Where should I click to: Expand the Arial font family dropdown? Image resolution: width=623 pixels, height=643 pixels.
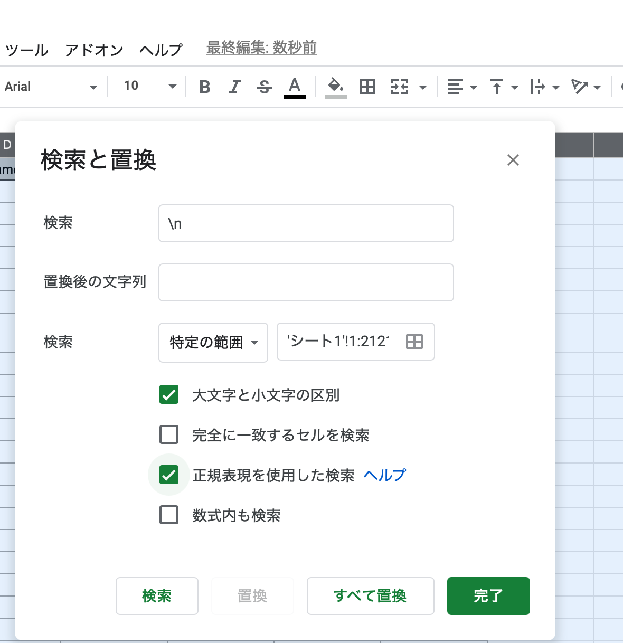[51, 87]
